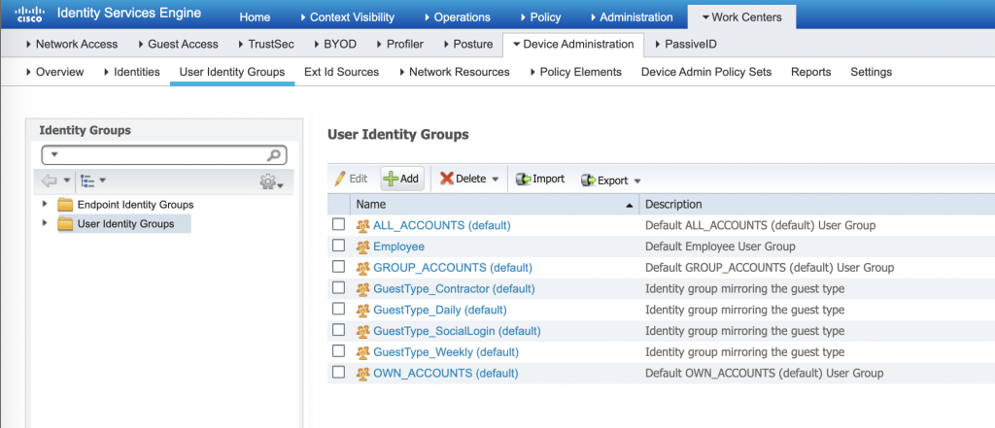Open the Home tab
The width and height of the screenshot is (995, 428).
(255, 17)
